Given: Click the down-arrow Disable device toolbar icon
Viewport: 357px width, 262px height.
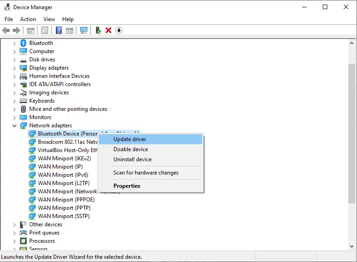Looking at the screenshot, I should (119, 30).
